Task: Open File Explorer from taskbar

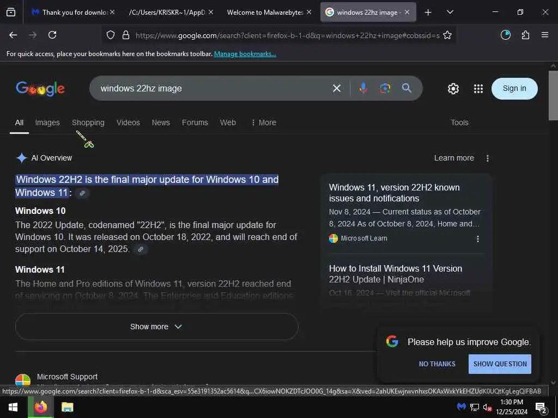Action: pos(67,407)
